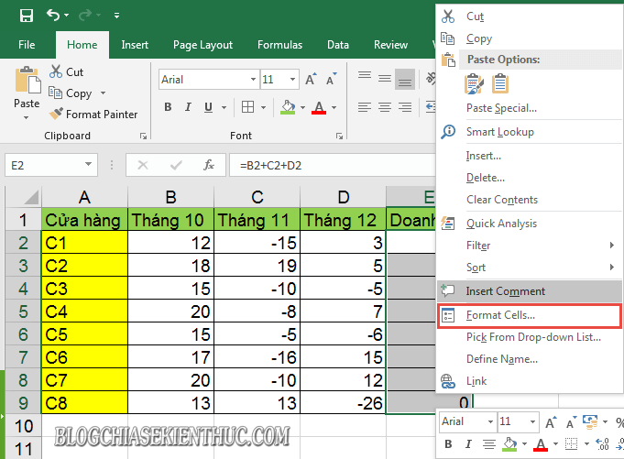Viewport: 624px width, 459px height.
Task: Decrease font size with the ribbon's small A
Action: (331, 79)
